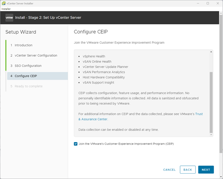The height and width of the screenshot is (179, 223).
Task: Close the vCenter Server Installer window
Action: (218, 3)
